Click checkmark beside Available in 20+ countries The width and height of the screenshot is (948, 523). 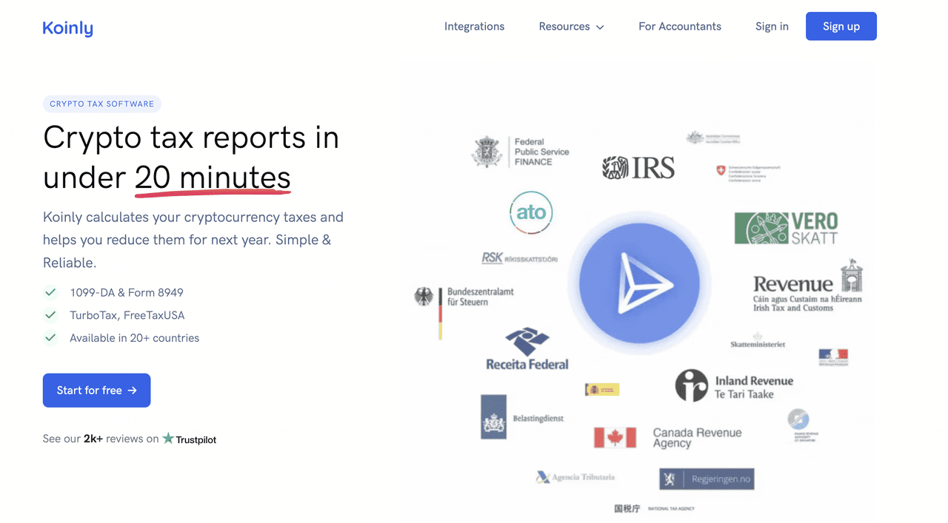click(50, 338)
